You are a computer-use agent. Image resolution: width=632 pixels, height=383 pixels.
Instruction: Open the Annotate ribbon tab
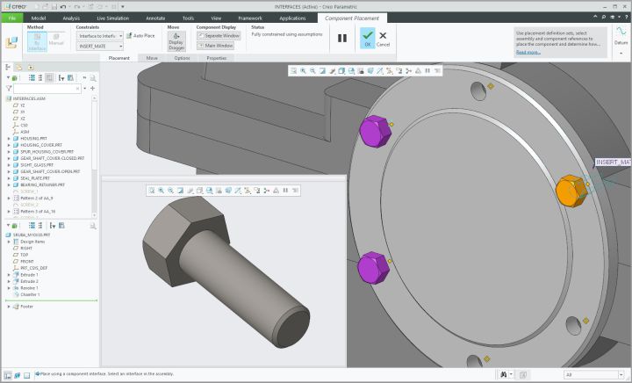(155, 18)
